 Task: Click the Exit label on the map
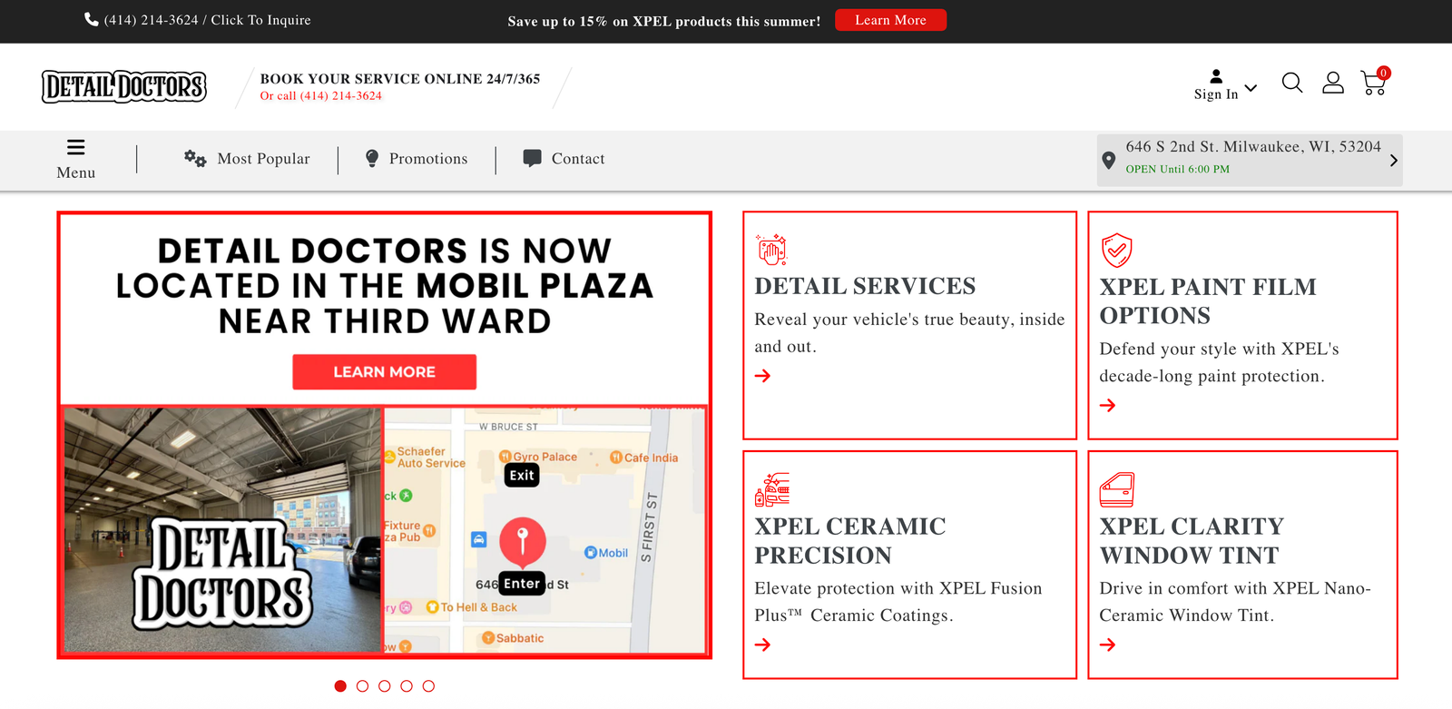coord(522,475)
